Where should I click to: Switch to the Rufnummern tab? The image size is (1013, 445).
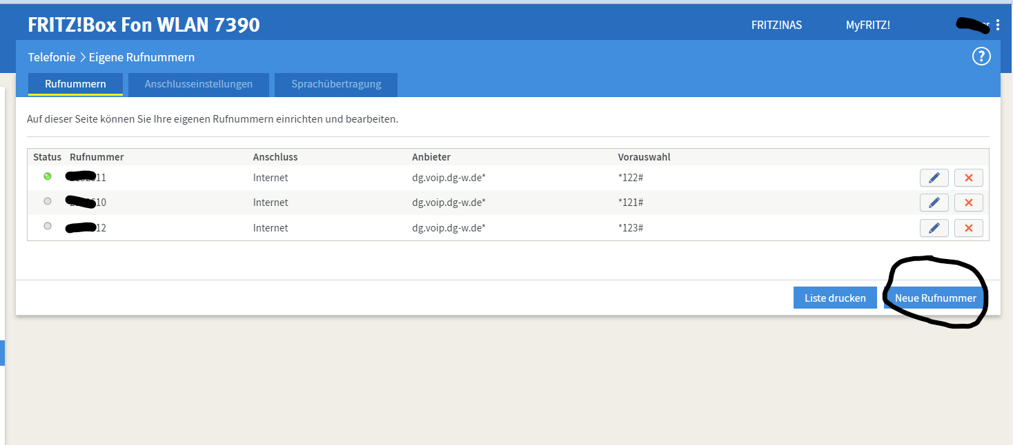tap(75, 84)
